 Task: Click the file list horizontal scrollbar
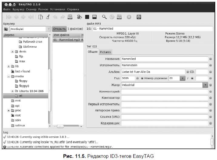click(x=68, y=126)
